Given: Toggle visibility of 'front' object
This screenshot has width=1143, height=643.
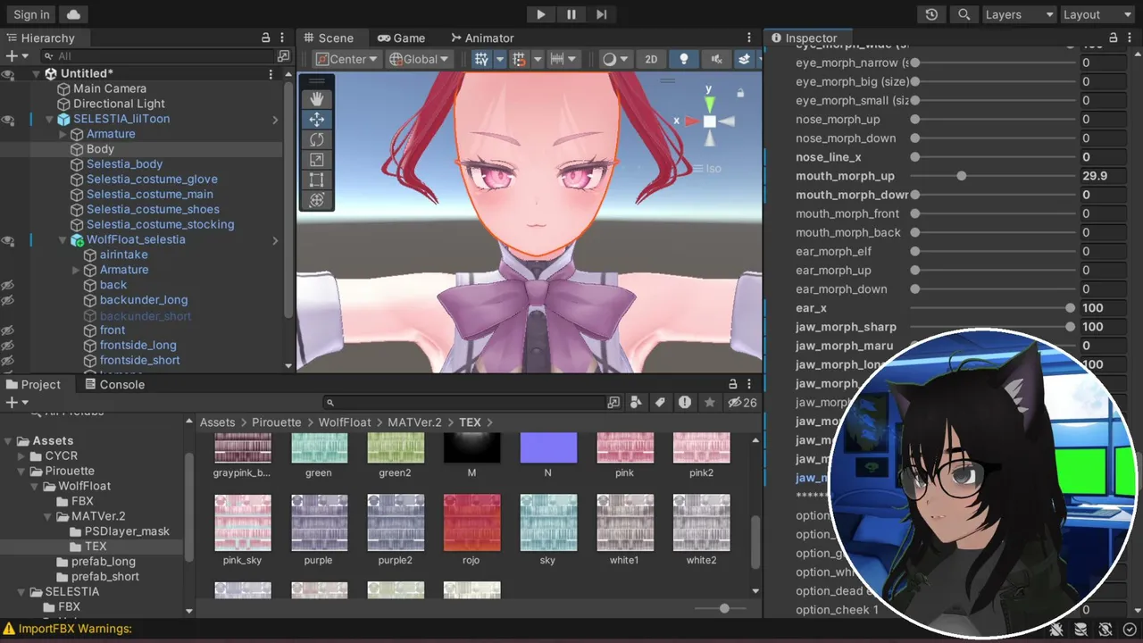Looking at the screenshot, I should click(x=8, y=330).
